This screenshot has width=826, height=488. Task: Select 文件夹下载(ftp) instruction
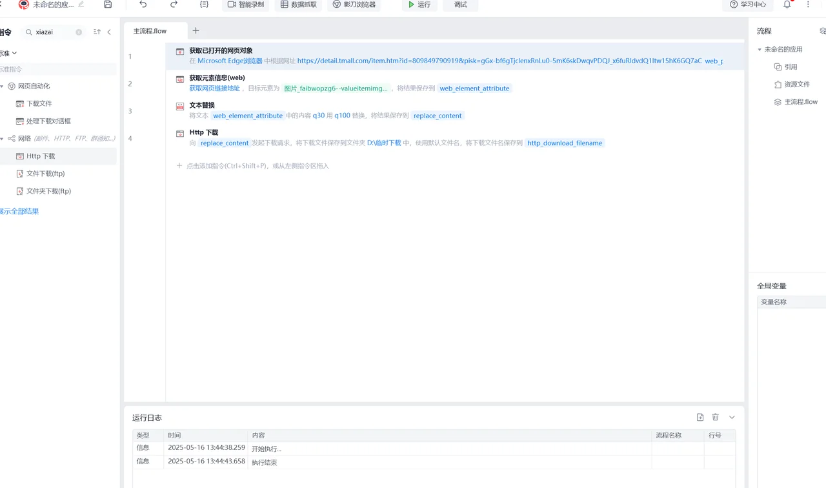pos(48,190)
